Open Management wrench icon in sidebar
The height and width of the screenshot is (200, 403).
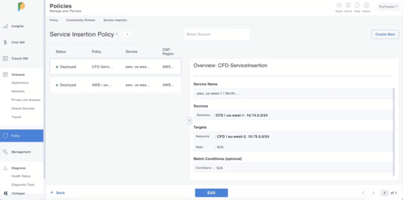point(6,152)
